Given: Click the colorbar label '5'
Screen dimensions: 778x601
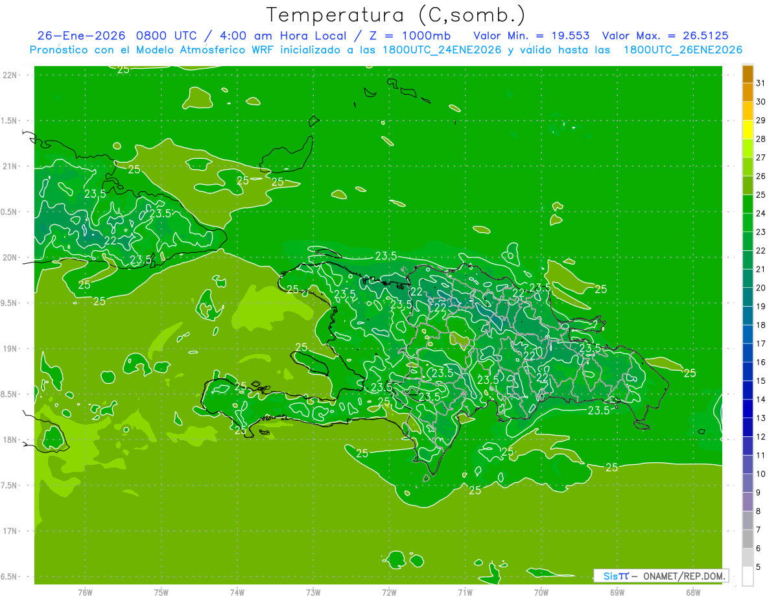Looking at the screenshot, I should (x=759, y=567).
